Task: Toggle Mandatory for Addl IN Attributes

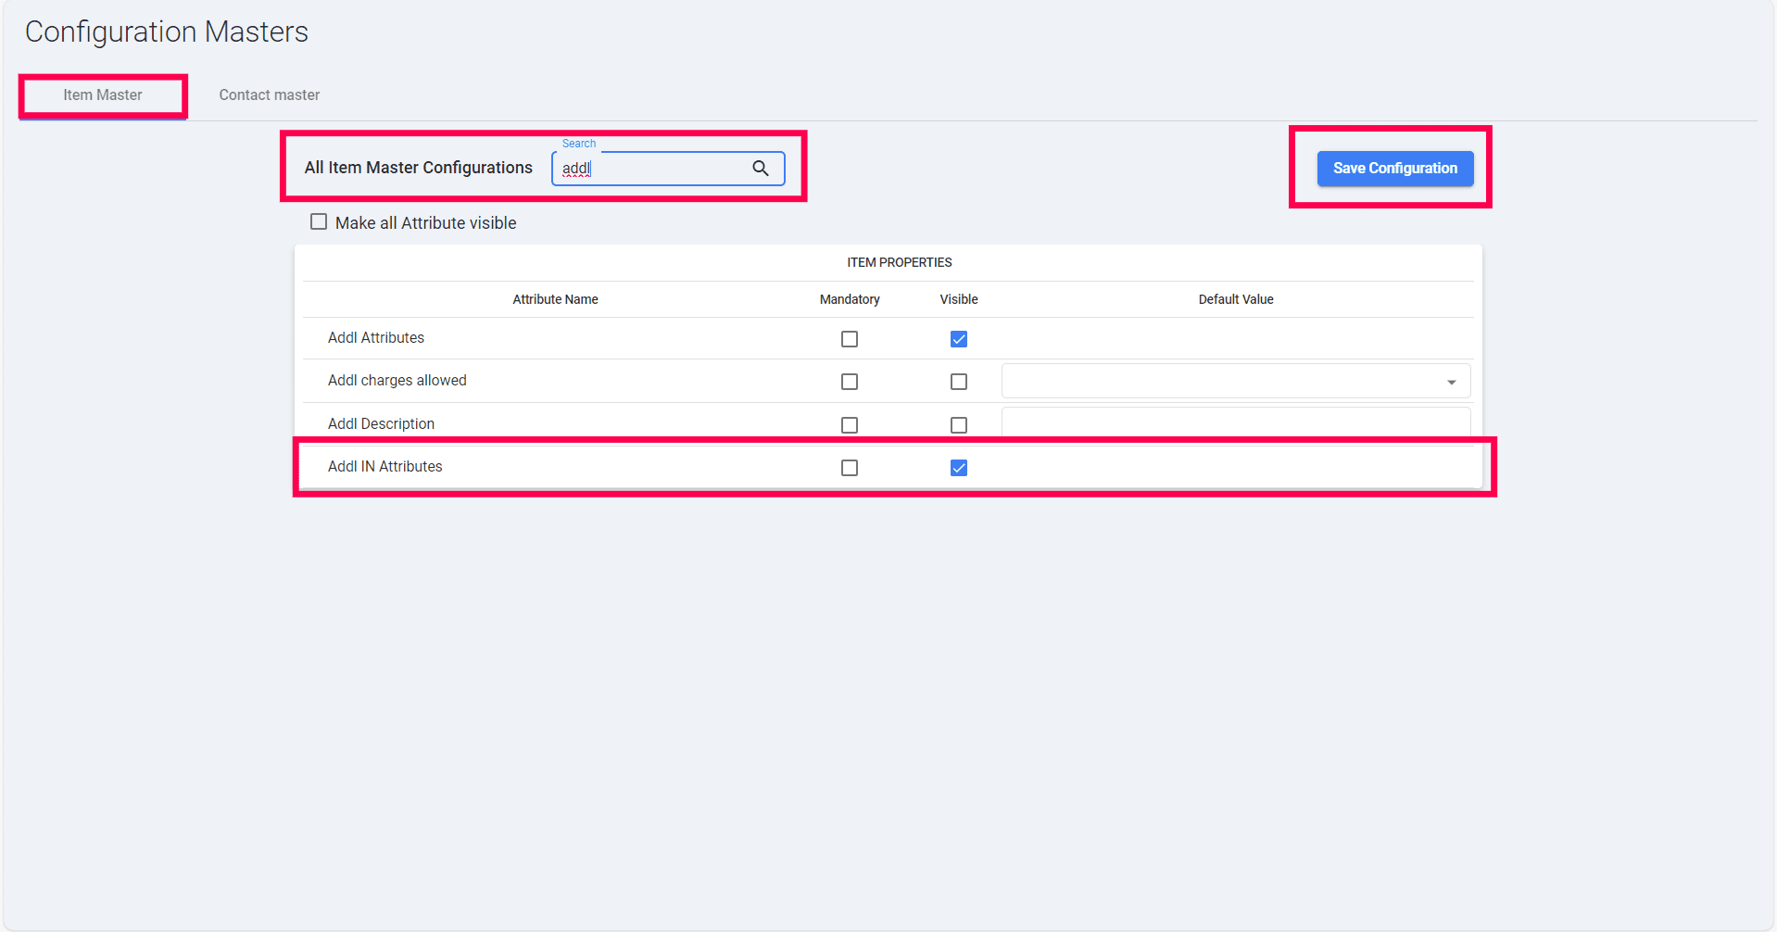Action: coord(849,468)
